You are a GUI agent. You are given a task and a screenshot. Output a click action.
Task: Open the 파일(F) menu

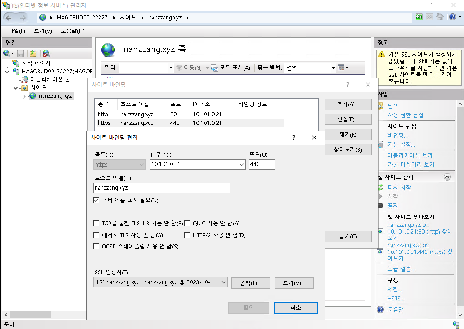pos(17,31)
